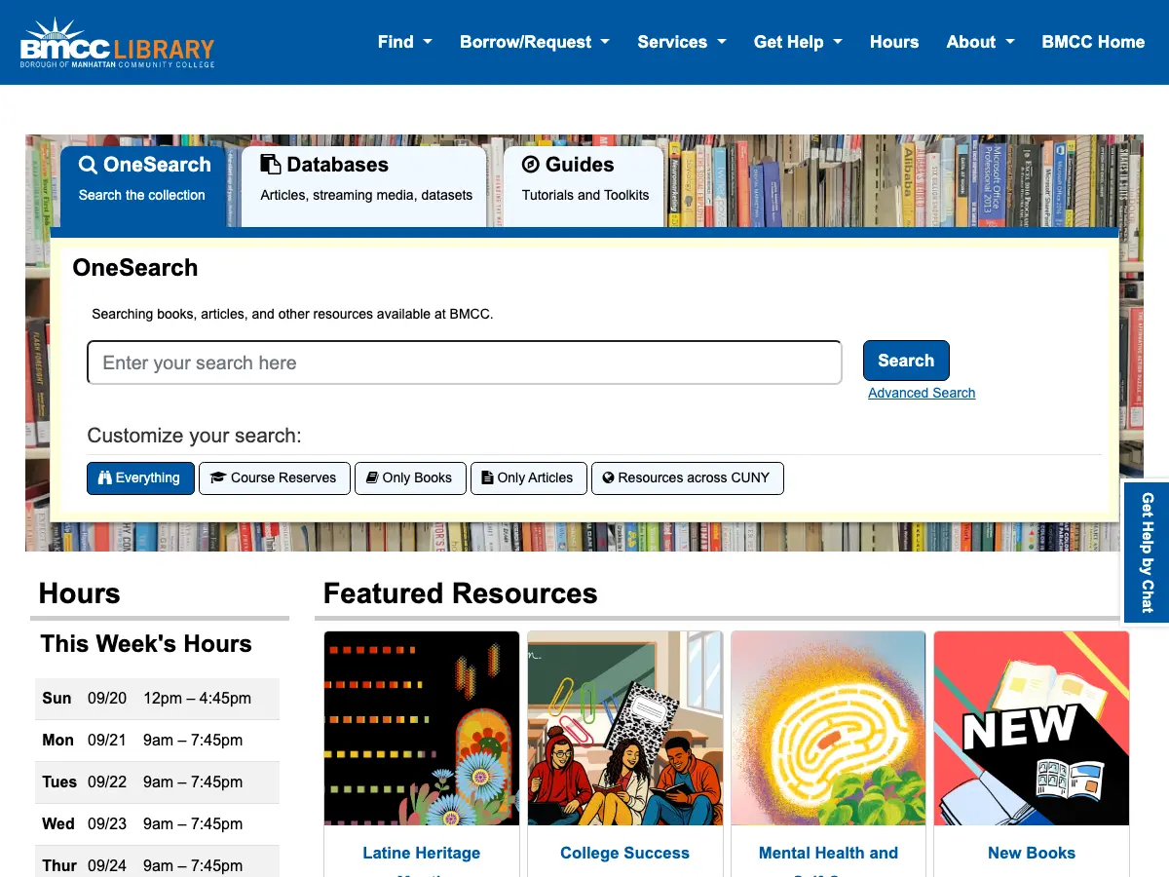Open the Hours page in navigation

point(894,42)
